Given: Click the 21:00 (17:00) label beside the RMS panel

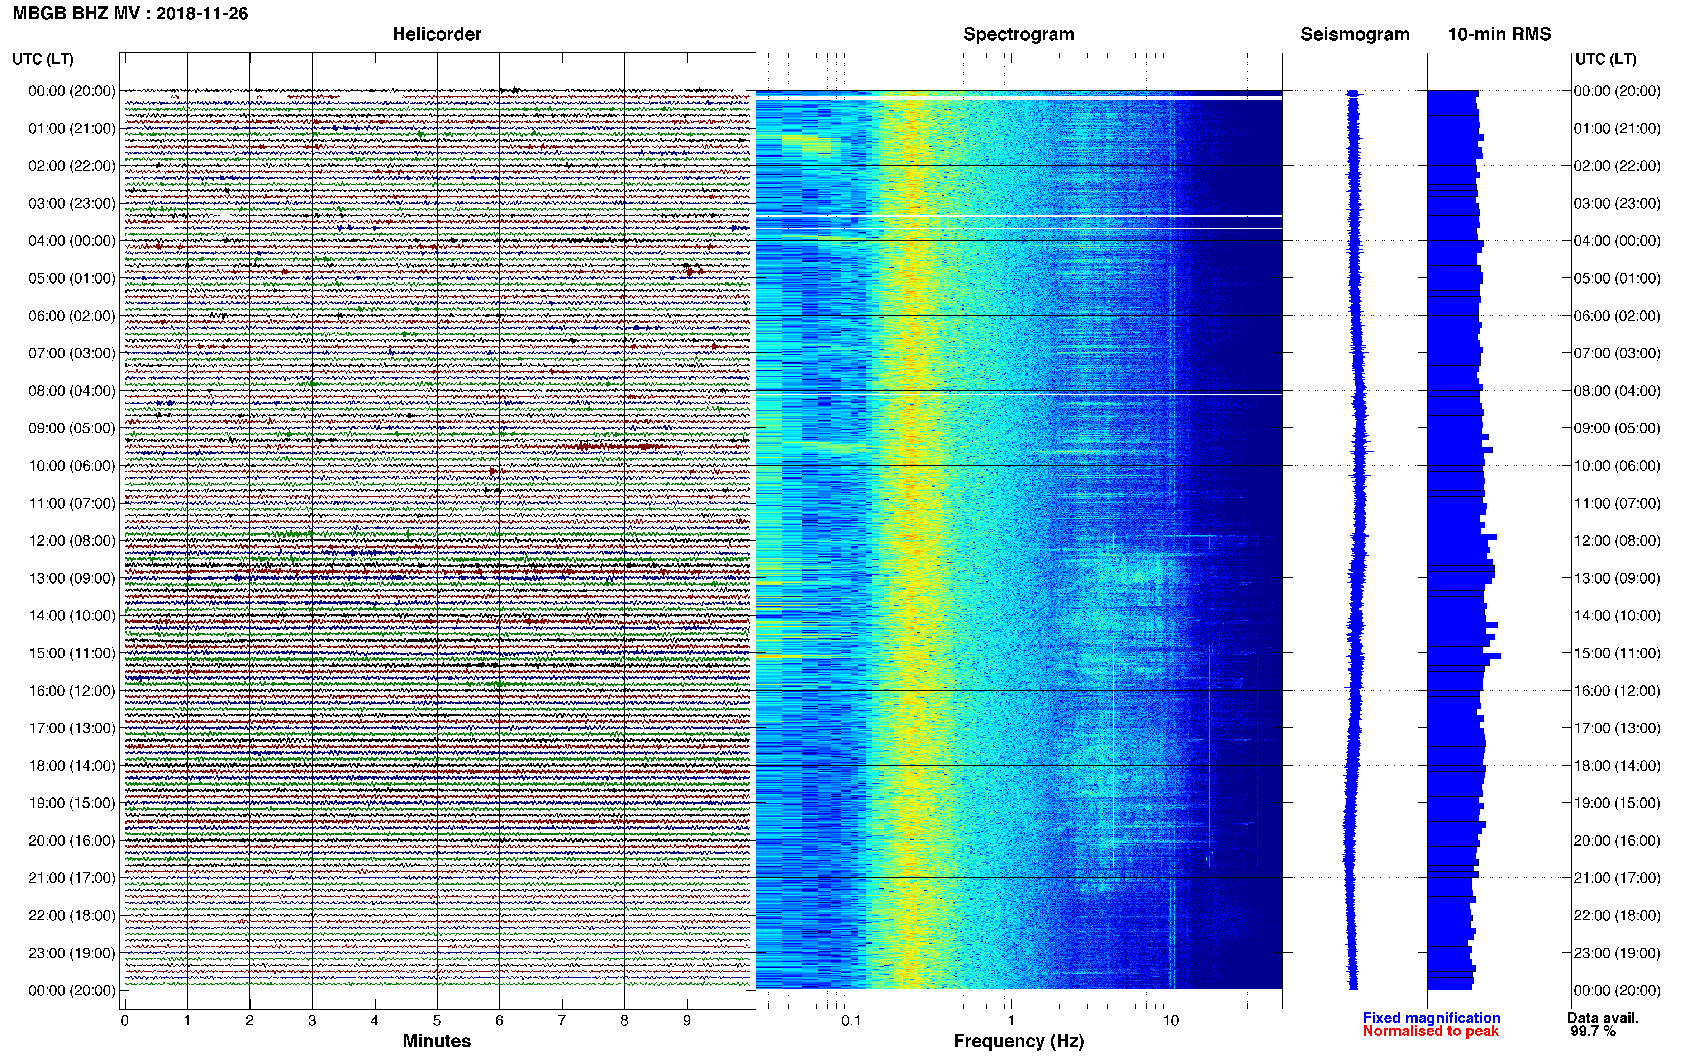Looking at the screenshot, I should pyautogui.click(x=1617, y=878).
